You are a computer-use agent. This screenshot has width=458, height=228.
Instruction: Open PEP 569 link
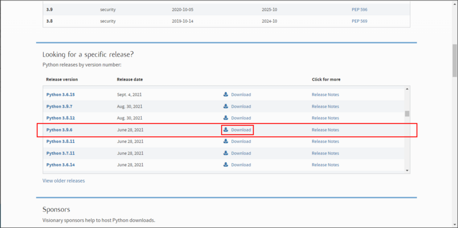359,21
